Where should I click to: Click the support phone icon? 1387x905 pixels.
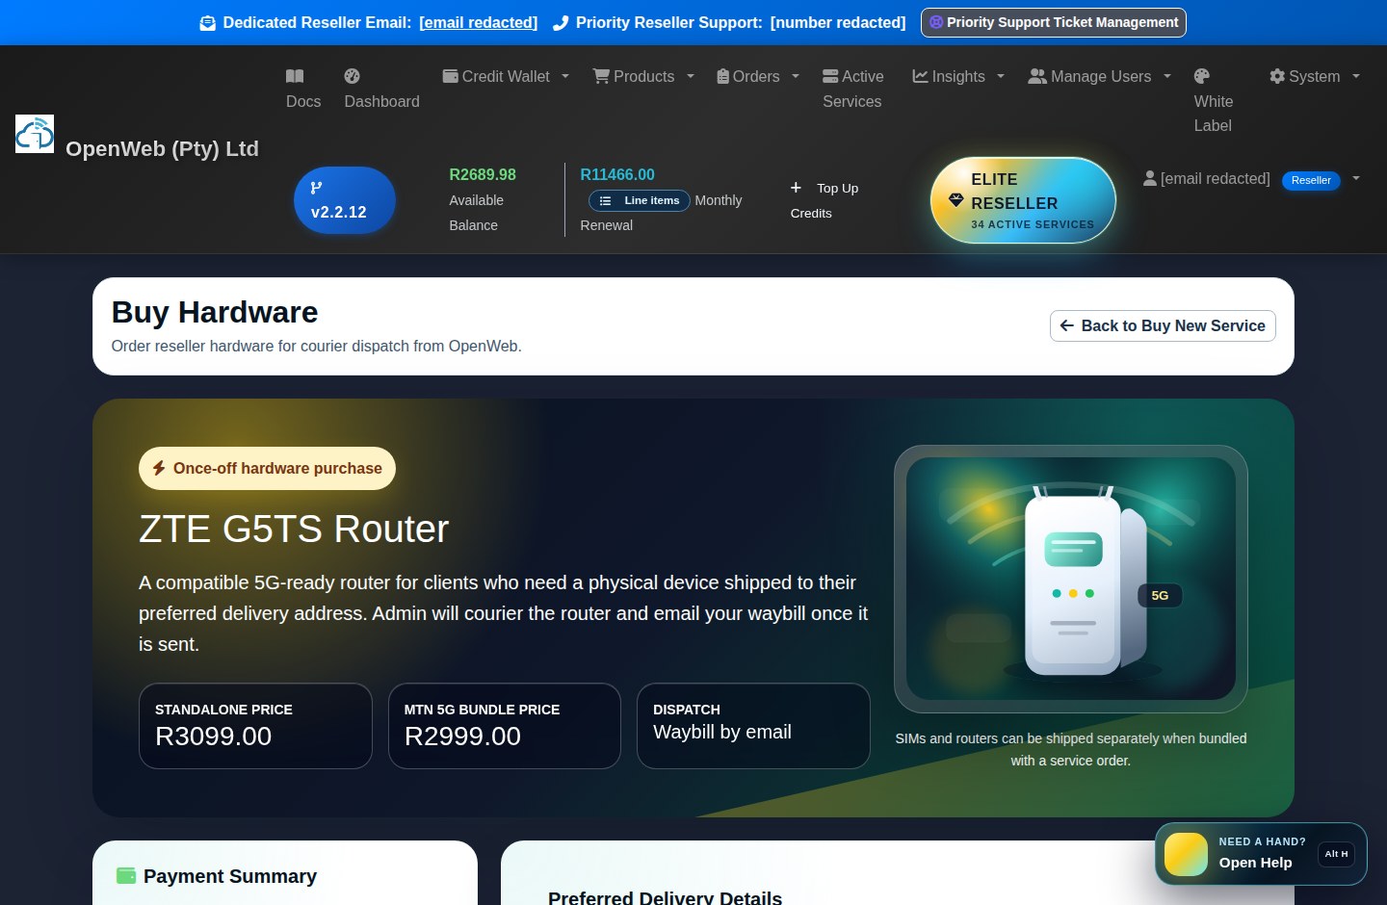coord(561,23)
